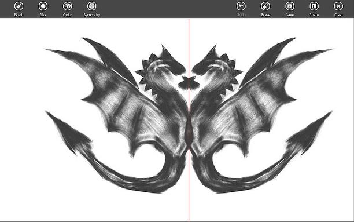Activate the Erase tool
354x222 pixels.
click(265, 6)
